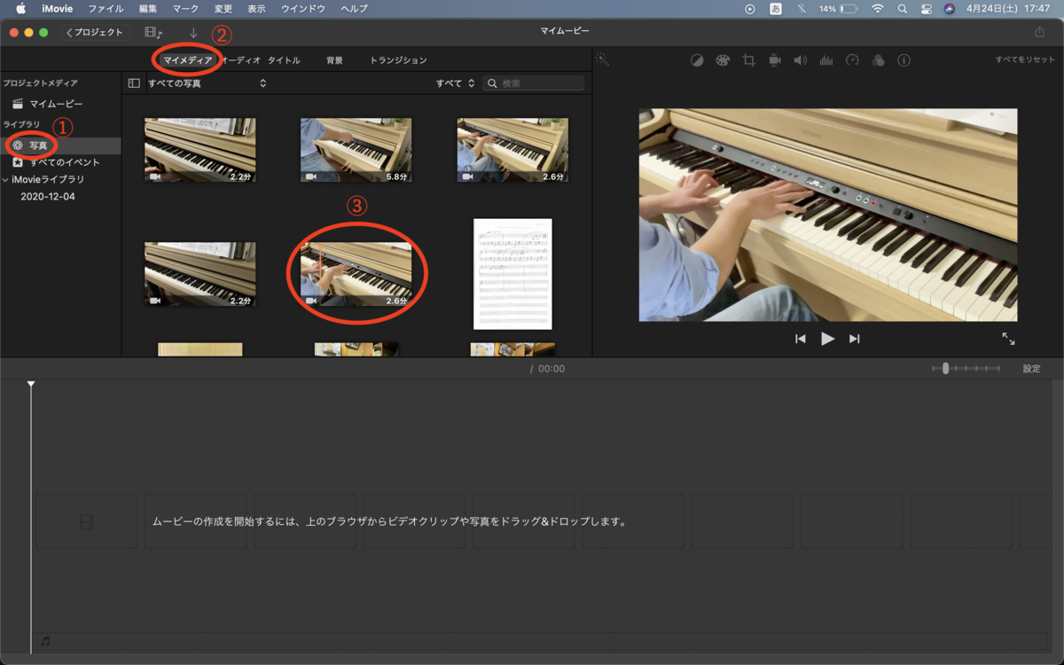1064x665 pixels.
Task: Open Control Center in menu bar
Action: tap(927, 9)
